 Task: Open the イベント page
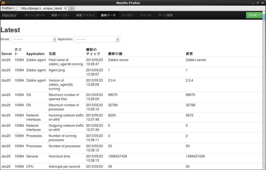146,15
